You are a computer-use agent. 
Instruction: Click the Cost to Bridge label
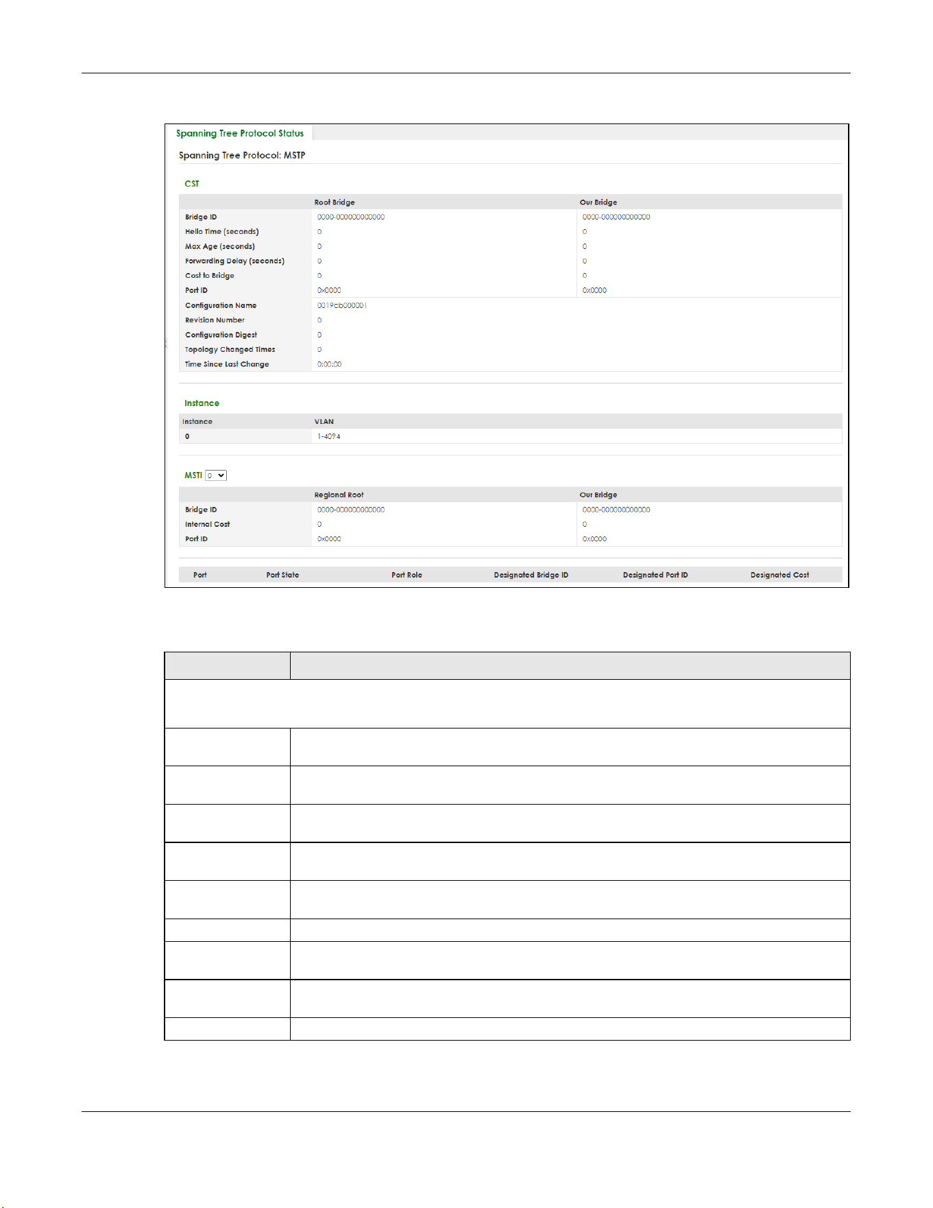click(x=210, y=276)
